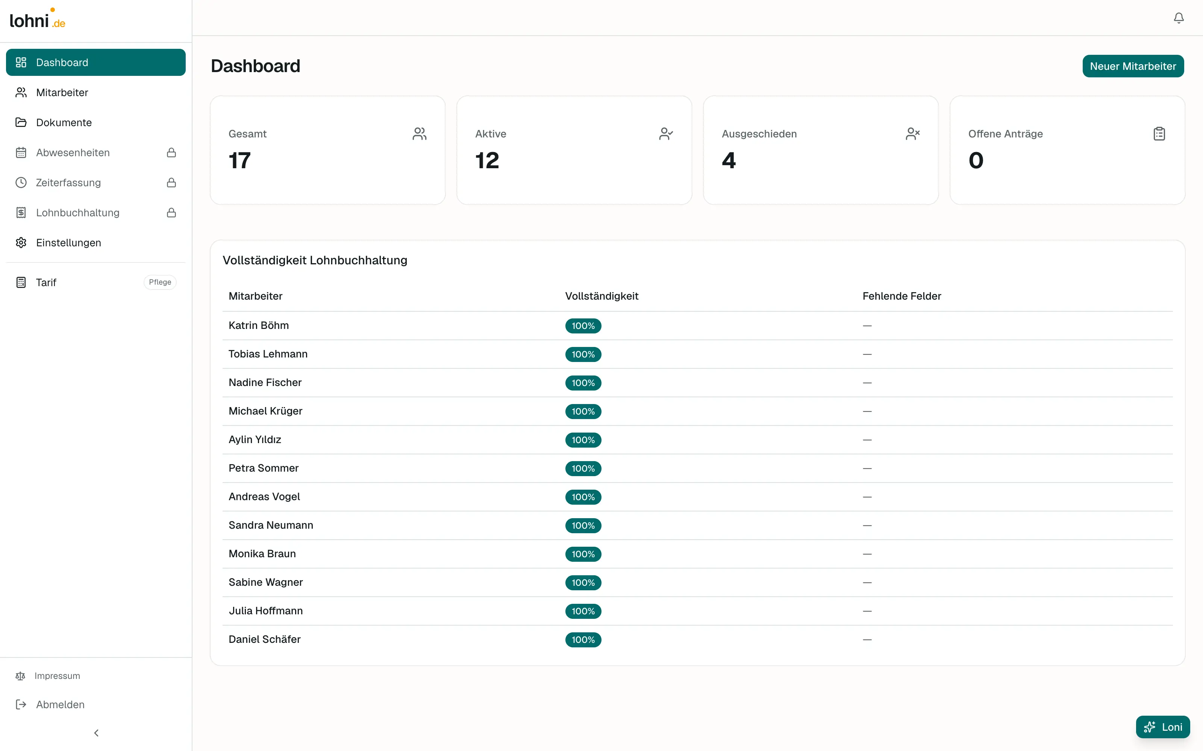Open the Tarif sidebar entry
The width and height of the screenshot is (1203, 751).
95,282
